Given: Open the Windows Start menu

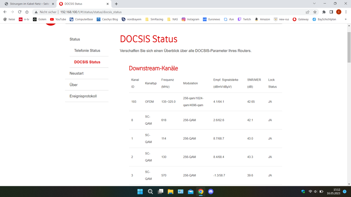Looking at the screenshot, I should pos(140,192).
